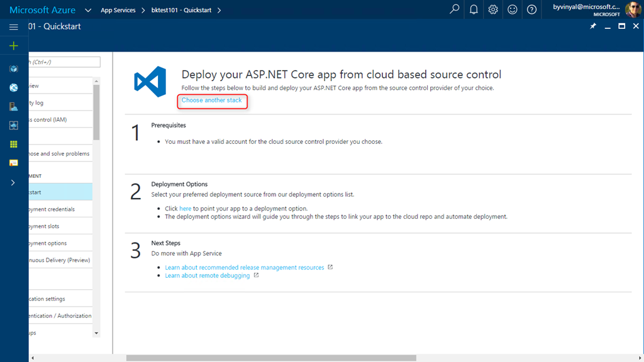This screenshot has height=362, width=644.
Task: Open the search magnifier in top bar
Action: pyautogui.click(x=454, y=9)
